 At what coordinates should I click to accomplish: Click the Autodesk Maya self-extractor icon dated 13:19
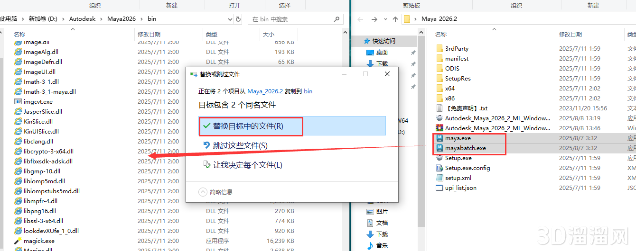pos(440,118)
